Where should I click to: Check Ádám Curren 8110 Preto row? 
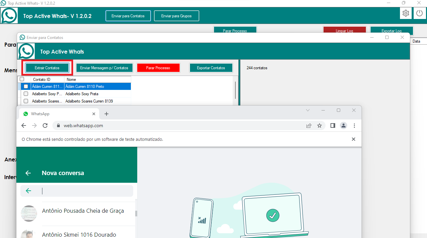pyautogui.click(x=26, y=87)
